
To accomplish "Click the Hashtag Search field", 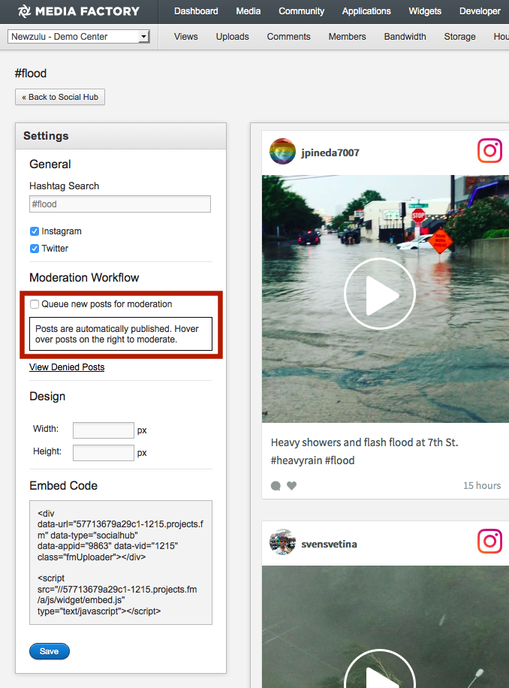I will [x=120, y=204].
